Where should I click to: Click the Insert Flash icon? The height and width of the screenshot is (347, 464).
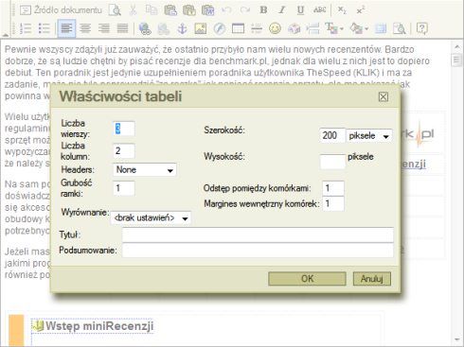pos(220,28)
